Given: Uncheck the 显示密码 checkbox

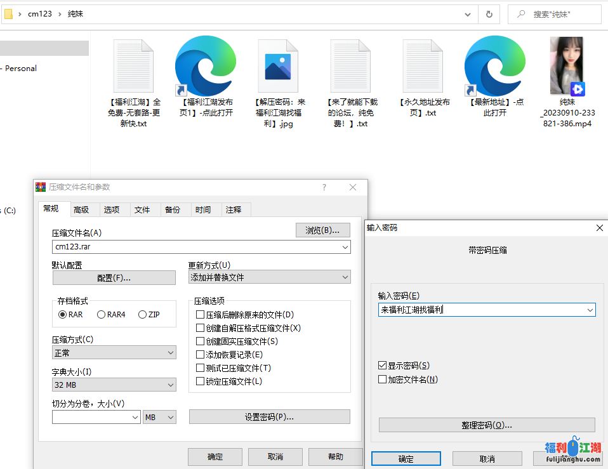Looking at the screenshot, I should coord(382,366).
